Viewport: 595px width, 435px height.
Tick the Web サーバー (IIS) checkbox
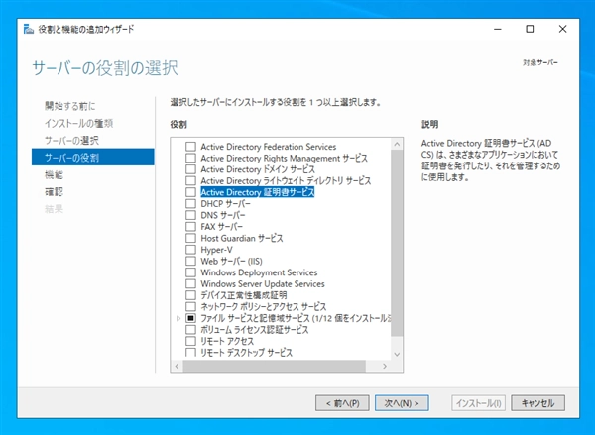click(x=190, y=261)
